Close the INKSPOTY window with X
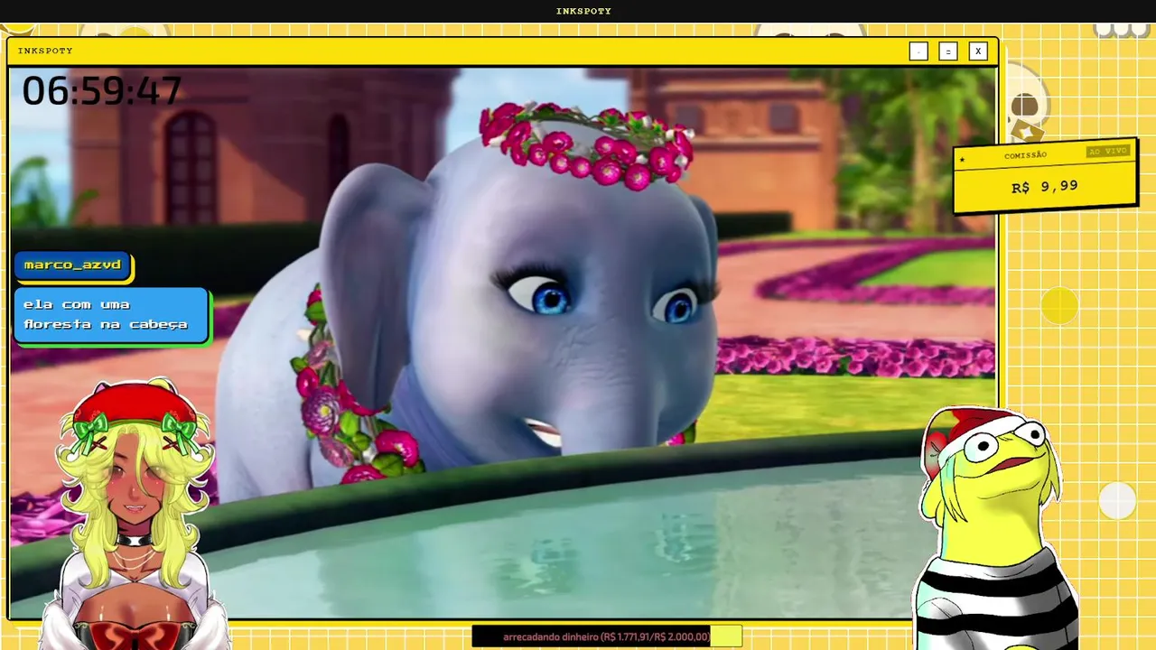 tap(977, 51)
